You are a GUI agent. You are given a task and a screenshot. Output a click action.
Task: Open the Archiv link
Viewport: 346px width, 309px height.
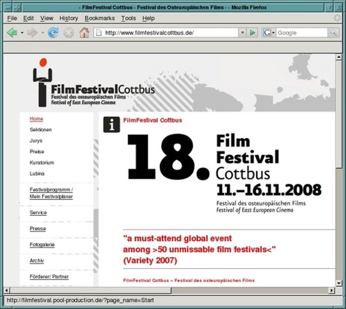[37, 261]
